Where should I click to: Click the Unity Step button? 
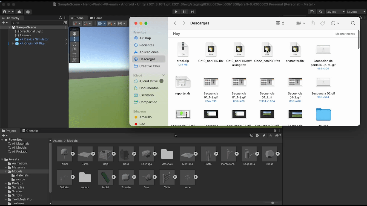192,12
